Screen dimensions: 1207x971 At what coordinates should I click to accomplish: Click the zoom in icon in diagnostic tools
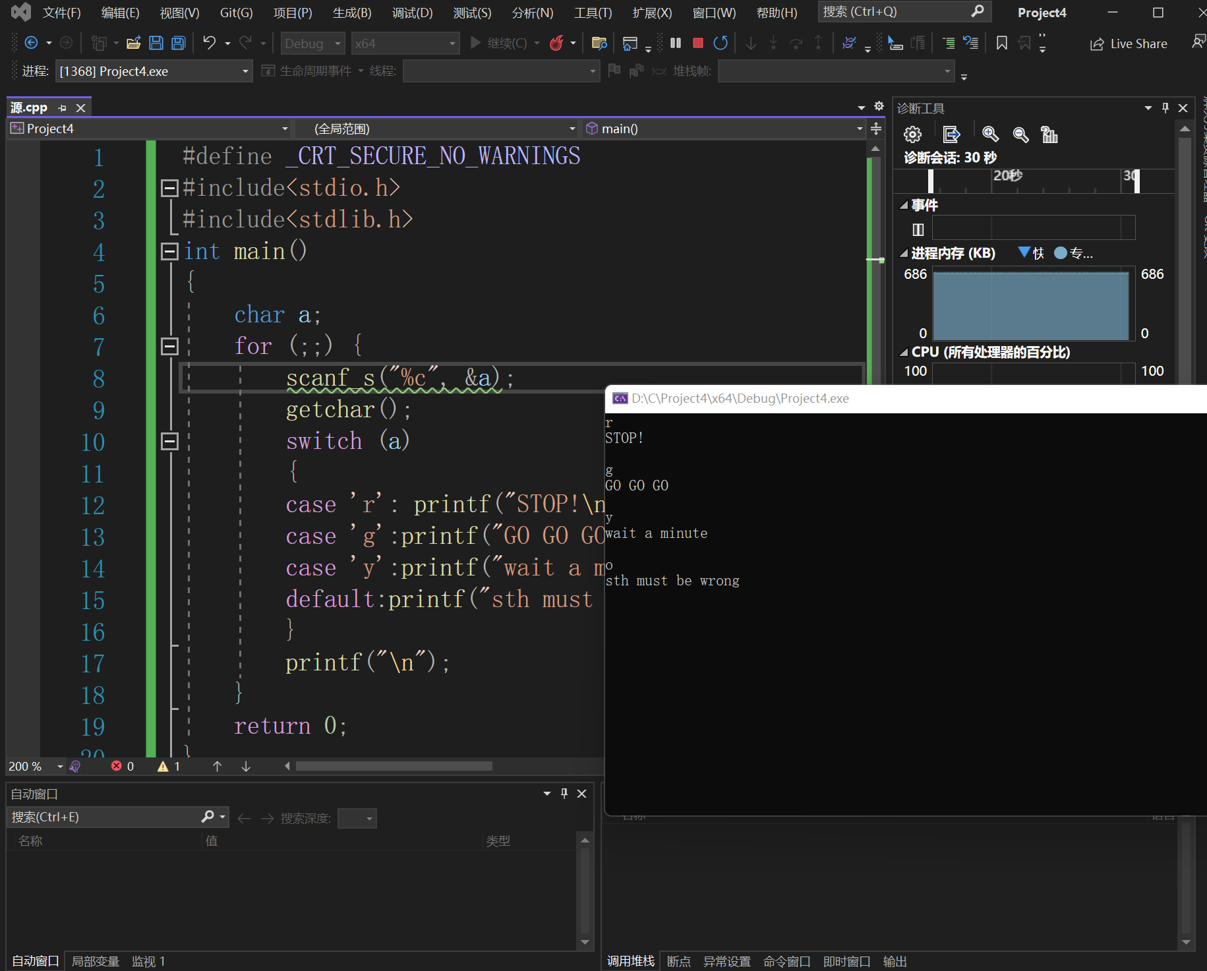tap(990, 135)
